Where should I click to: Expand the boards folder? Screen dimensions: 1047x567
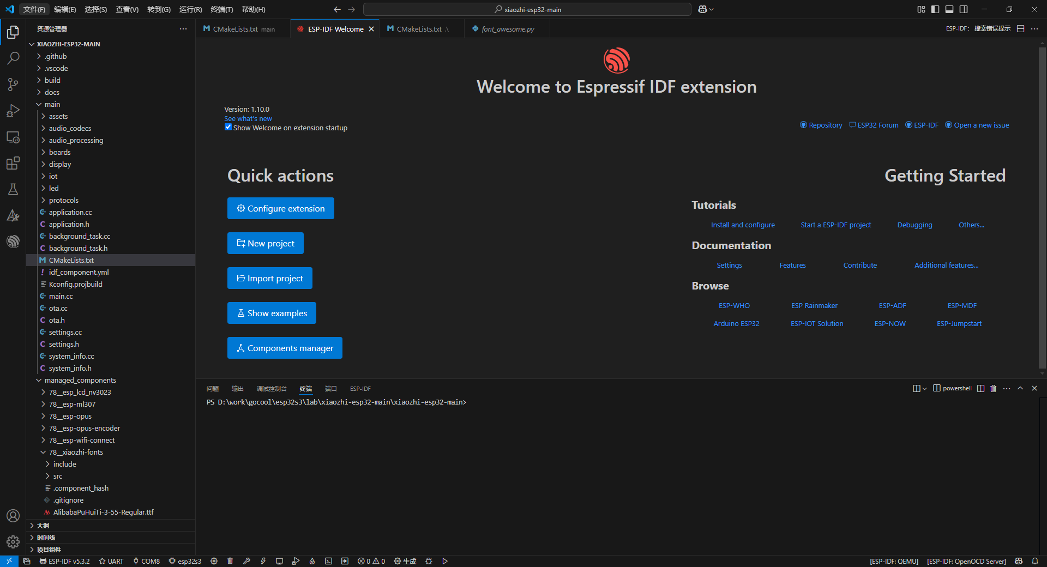(111, 152)
